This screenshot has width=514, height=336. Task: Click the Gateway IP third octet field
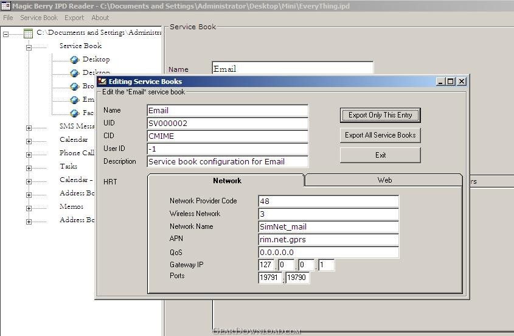(x=307, y=265)
